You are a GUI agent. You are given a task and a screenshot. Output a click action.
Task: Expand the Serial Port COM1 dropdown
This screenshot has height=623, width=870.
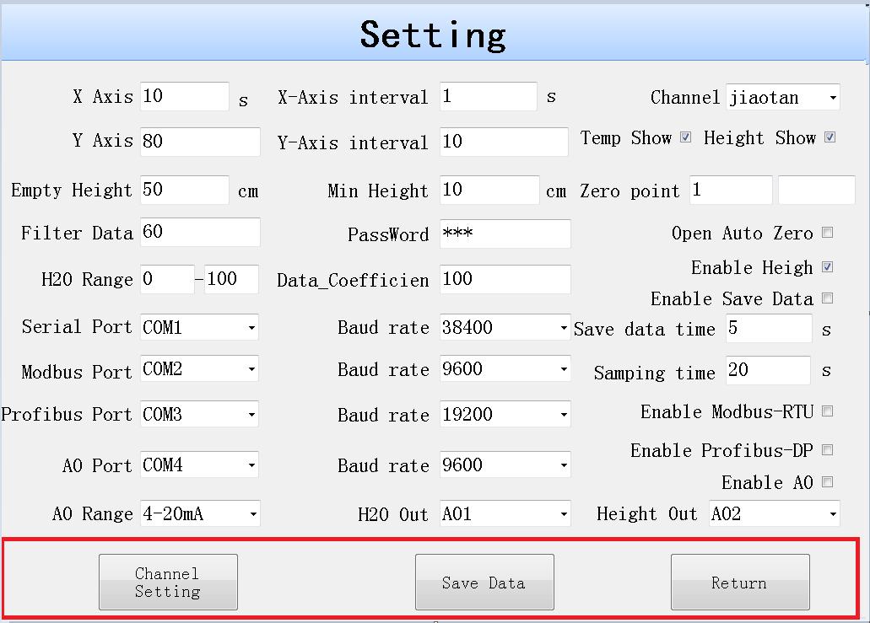(199, 327)
